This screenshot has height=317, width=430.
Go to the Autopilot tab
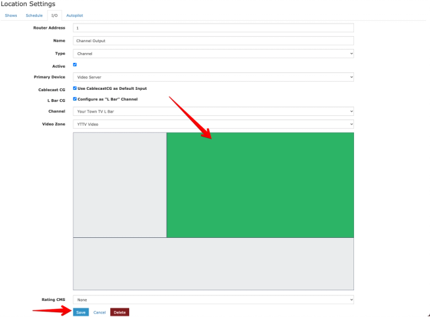75,15
